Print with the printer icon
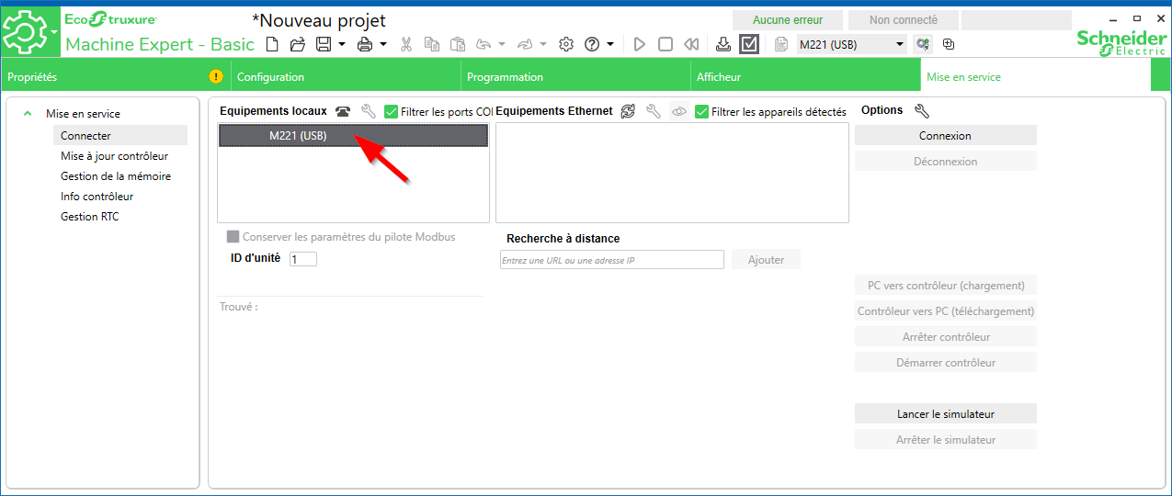Image resolution: width=1172 pixels, height=496 pixels. (365, 44)
